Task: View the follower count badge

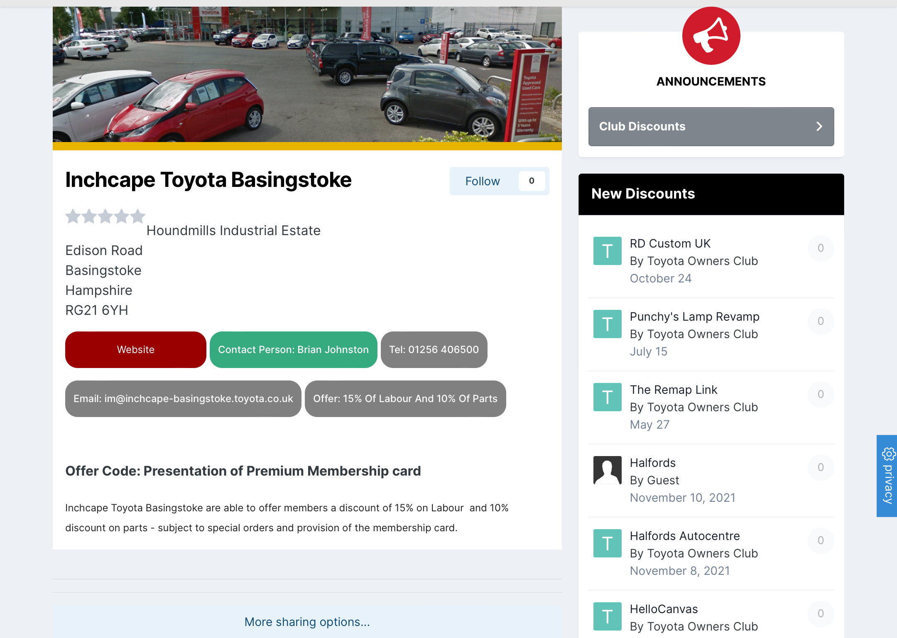Action: (532, 181)
